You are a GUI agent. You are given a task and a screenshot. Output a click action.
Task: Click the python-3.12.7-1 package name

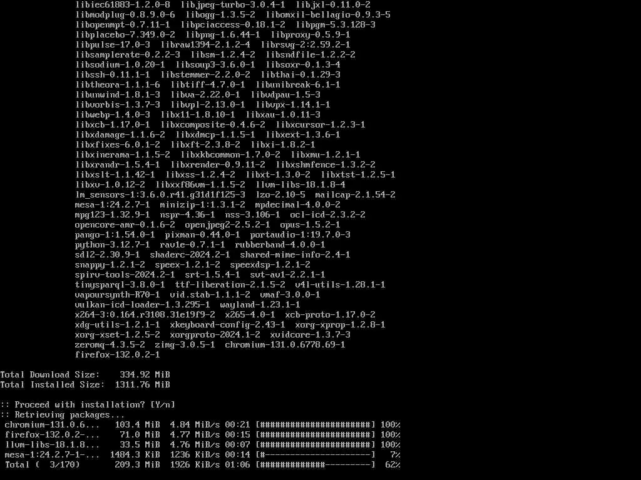(x=113, y=245)
